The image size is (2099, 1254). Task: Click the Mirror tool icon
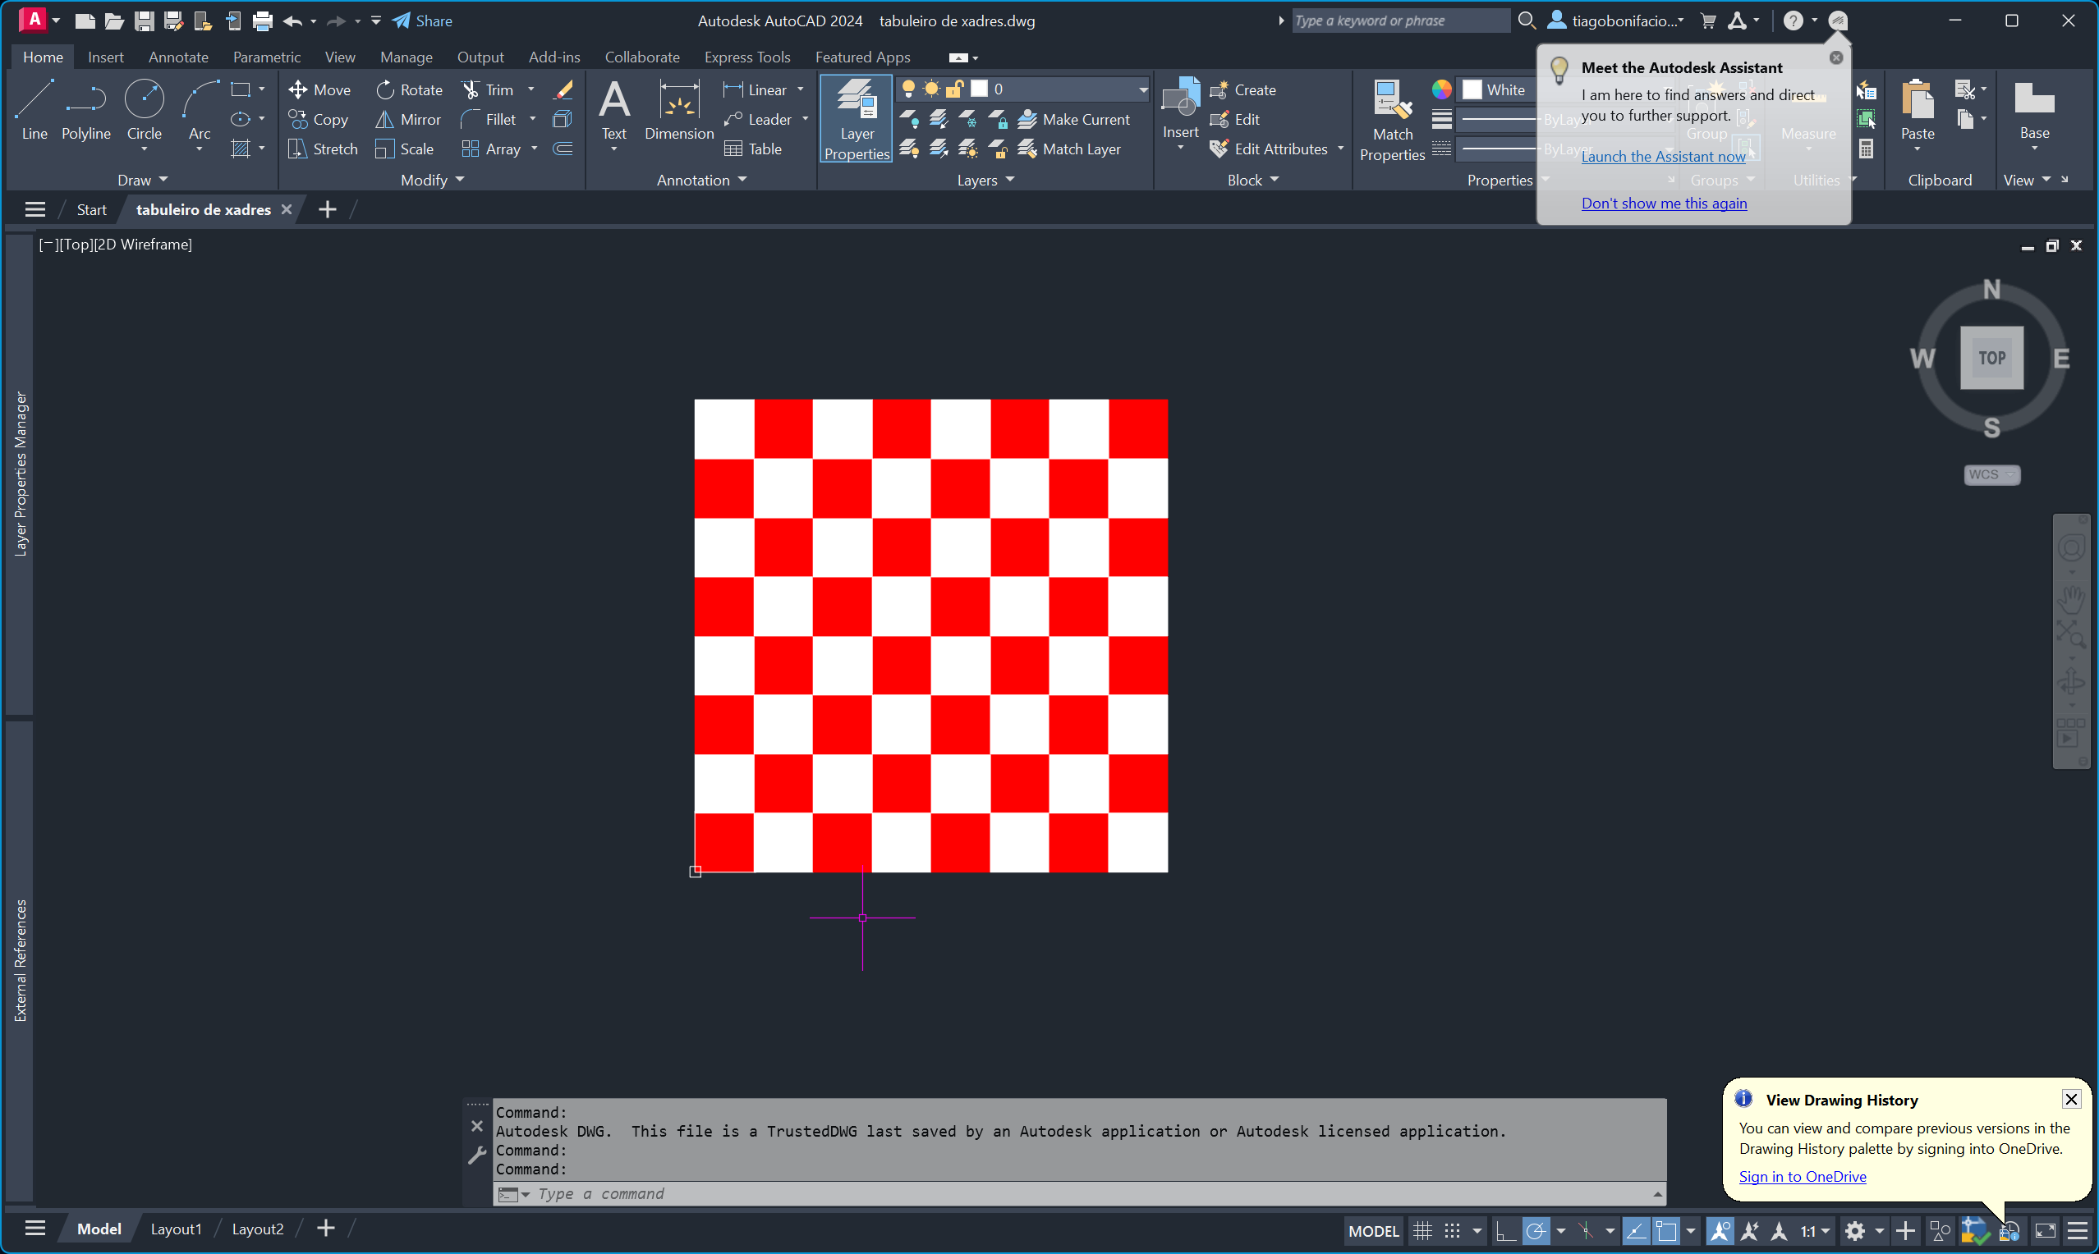tap(384, 119)
